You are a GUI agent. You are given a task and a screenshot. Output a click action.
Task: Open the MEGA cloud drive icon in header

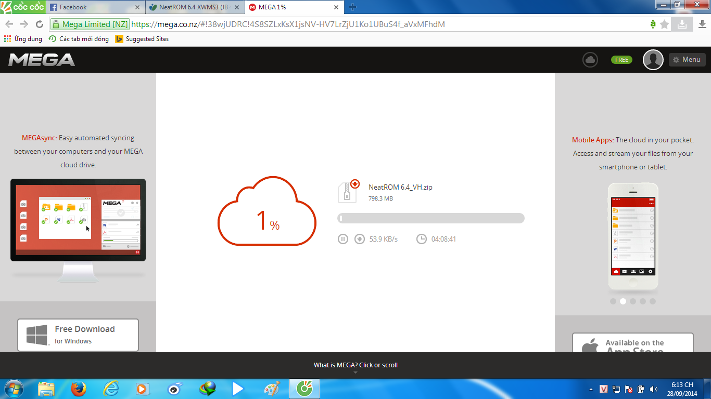(590, 60)
